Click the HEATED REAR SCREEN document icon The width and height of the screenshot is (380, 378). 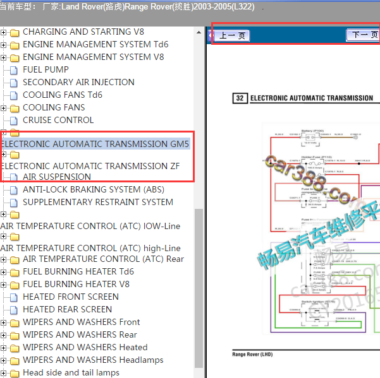click(x=14, y=310)
